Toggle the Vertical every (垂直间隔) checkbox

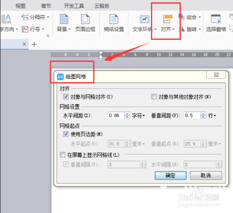(x=66, y=164)
